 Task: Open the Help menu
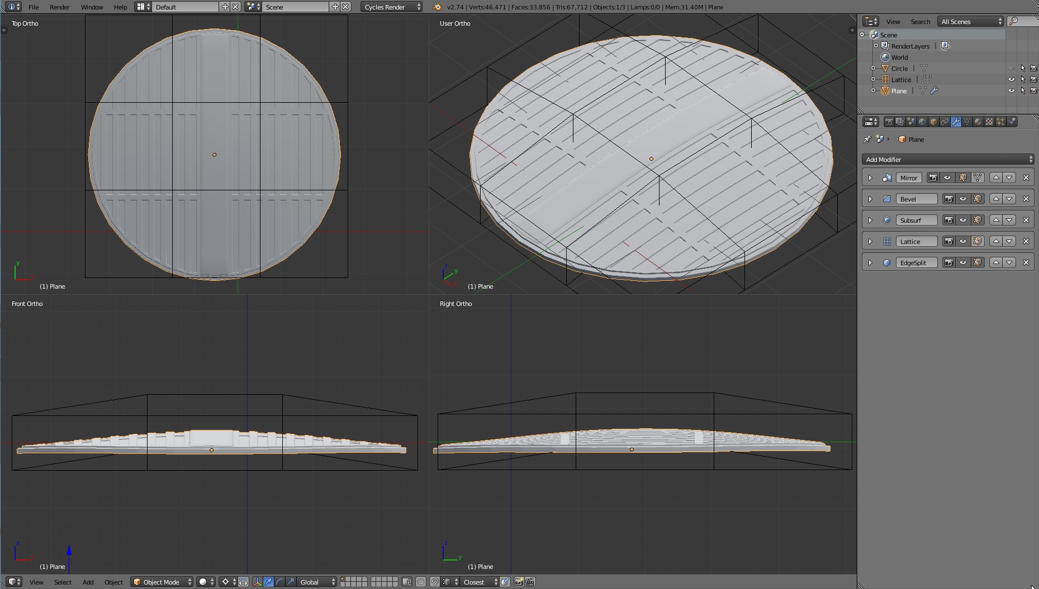tap(121, 7)
